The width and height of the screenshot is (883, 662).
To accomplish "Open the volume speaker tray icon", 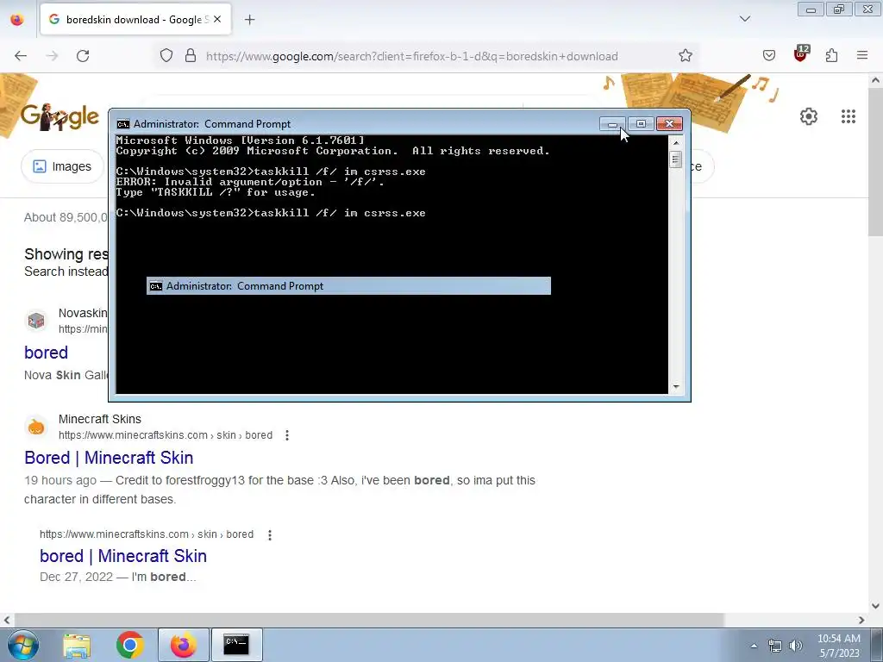I will click(x=796, y=646).
